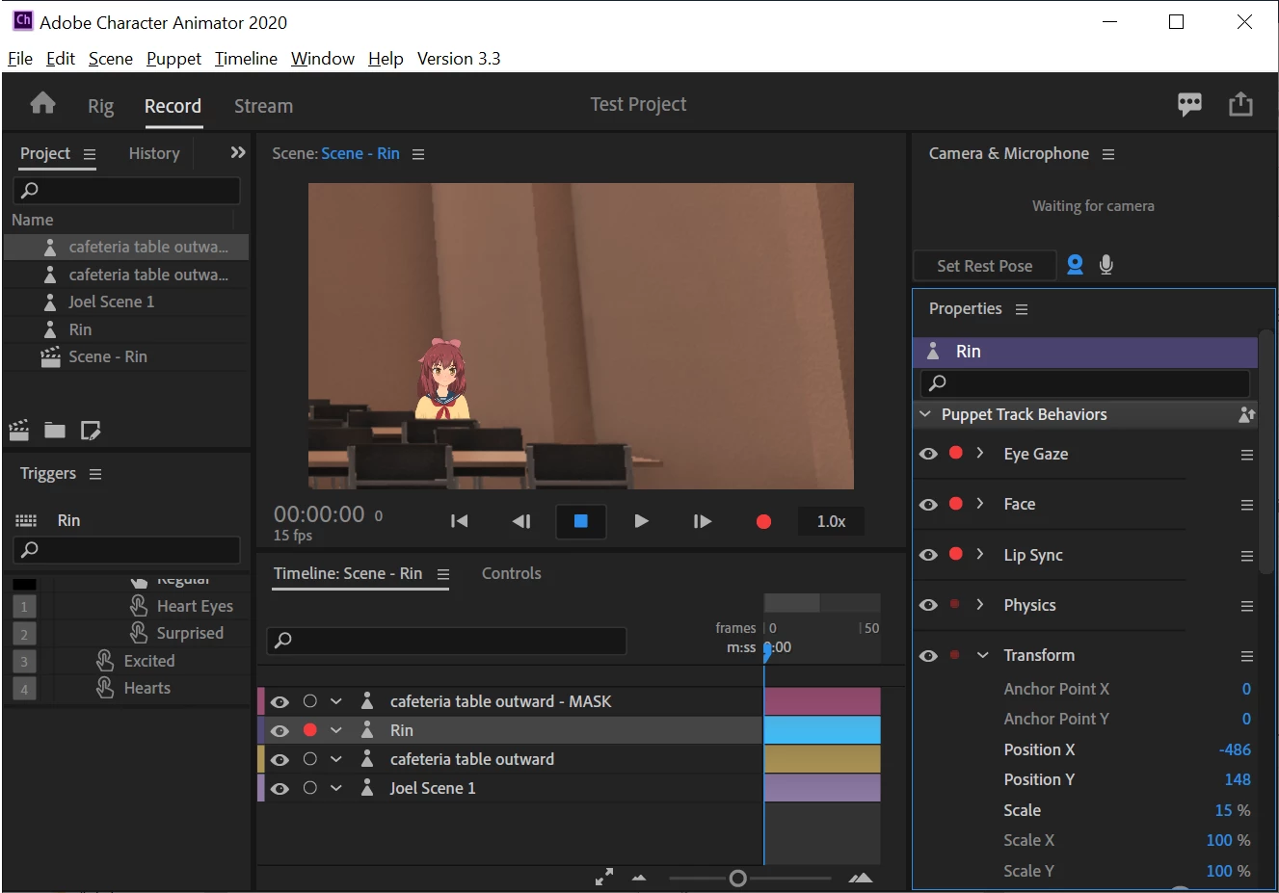This screenshot has height=893, width=1279.
Task: Open the Project panel menu icon
Action: point(90,154)
